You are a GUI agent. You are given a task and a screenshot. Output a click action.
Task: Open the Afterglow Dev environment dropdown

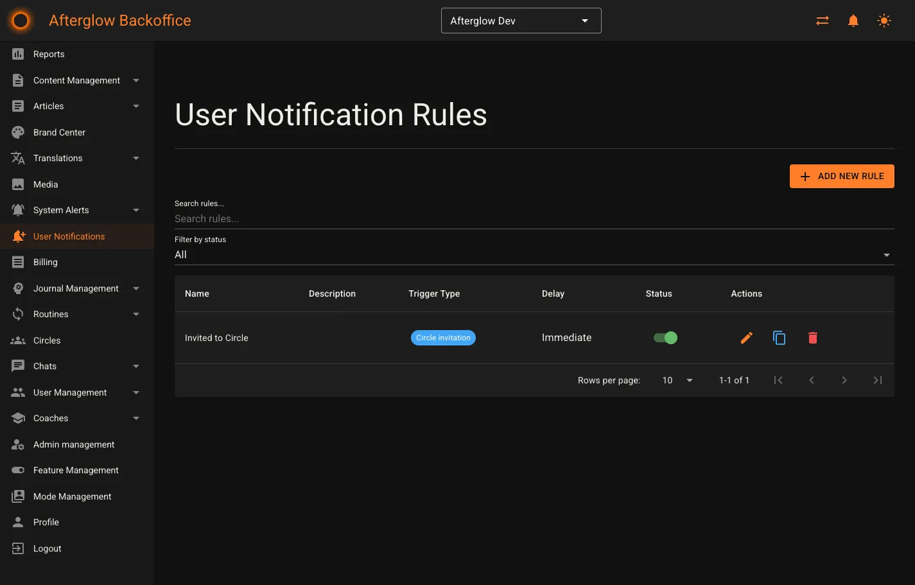(520, 20)
